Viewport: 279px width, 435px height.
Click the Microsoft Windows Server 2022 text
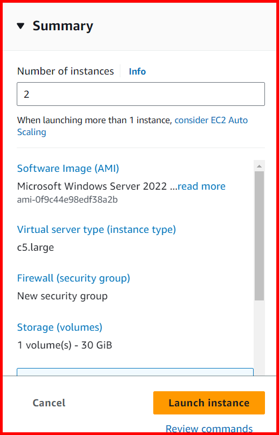92,186
